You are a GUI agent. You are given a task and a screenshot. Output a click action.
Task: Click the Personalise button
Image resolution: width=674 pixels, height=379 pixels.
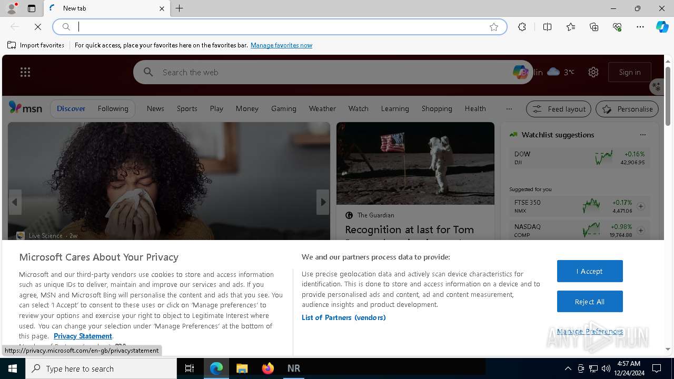(x=627, y=109)
